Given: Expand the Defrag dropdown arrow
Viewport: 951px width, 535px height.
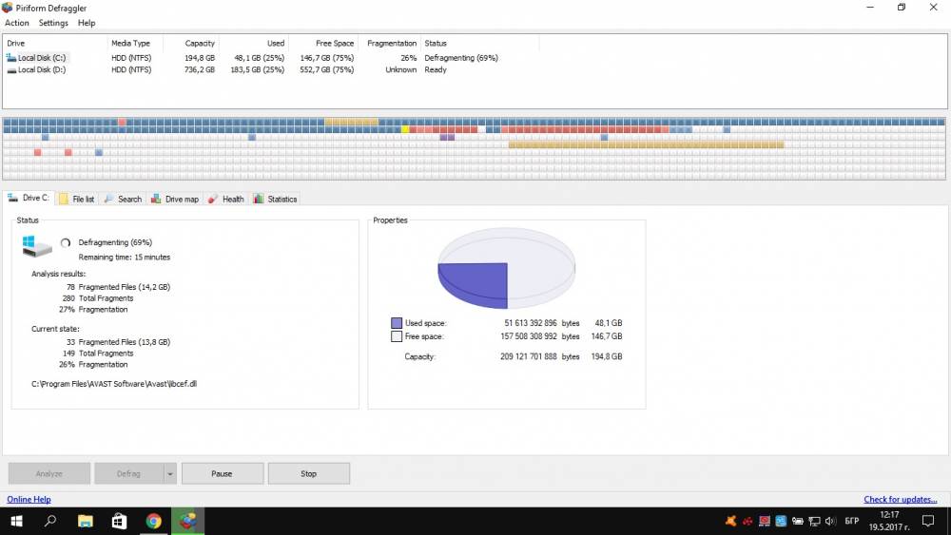Looking at the screenshot, I should point(170,474).
